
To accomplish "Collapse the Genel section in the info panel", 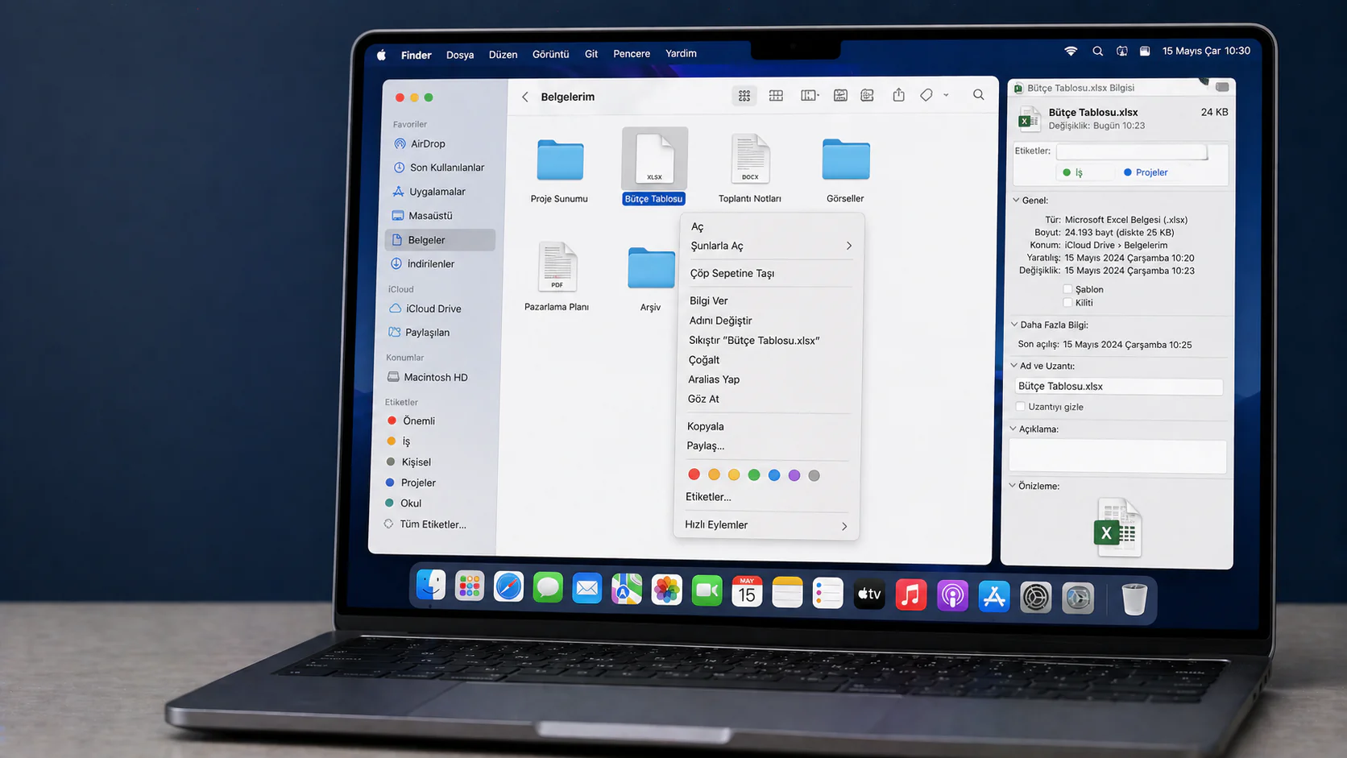I will (1015, 200).
